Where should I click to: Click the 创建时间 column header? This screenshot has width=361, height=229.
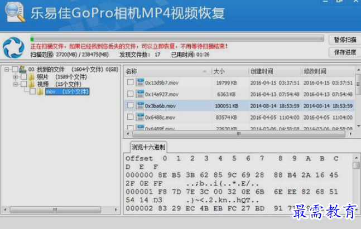pyautogui.click(x=275, y=71)
